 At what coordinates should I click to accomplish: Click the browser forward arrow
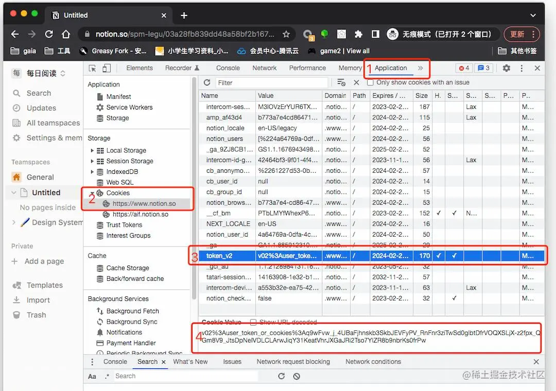pos(32,34)
